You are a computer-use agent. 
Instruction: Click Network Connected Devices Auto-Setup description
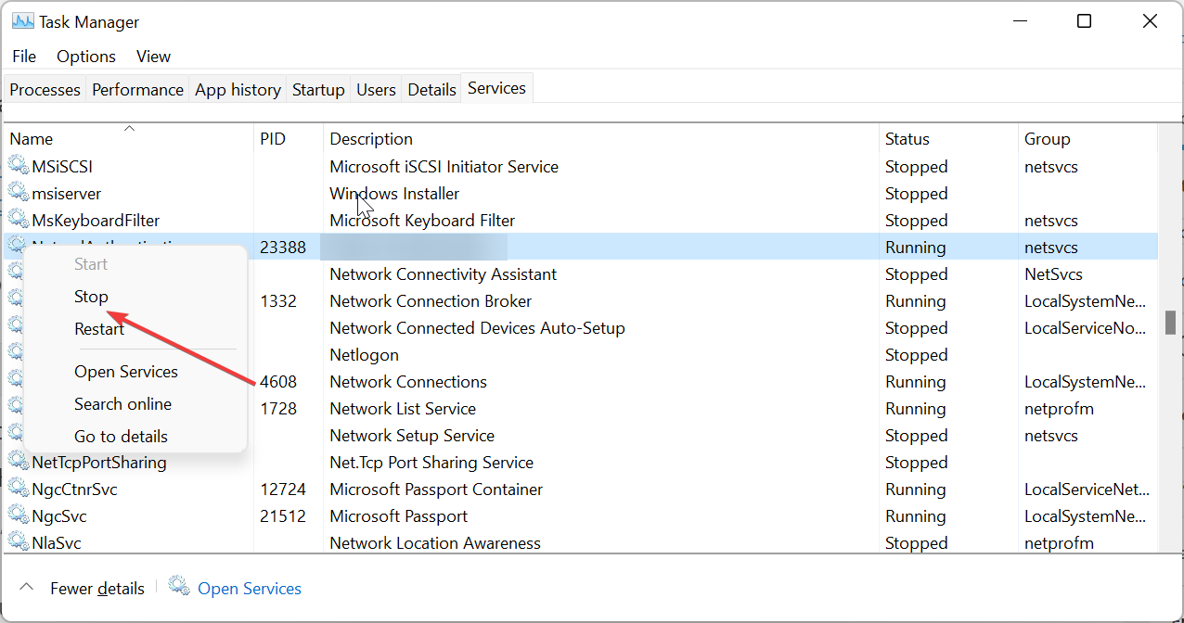click(477, 328)
